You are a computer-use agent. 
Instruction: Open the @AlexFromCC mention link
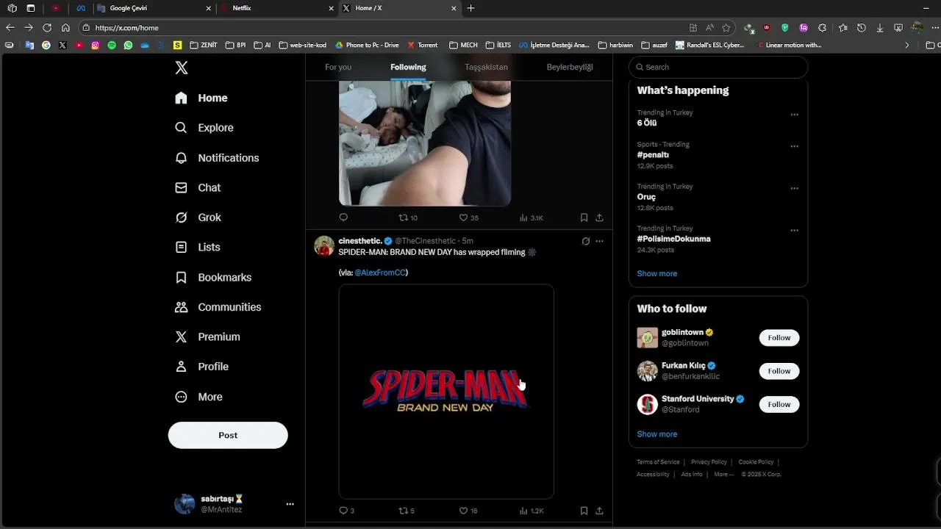(380, 273)
